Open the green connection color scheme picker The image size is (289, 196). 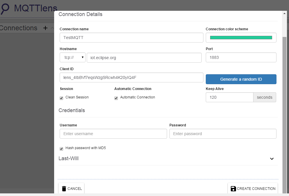point(241,38)
